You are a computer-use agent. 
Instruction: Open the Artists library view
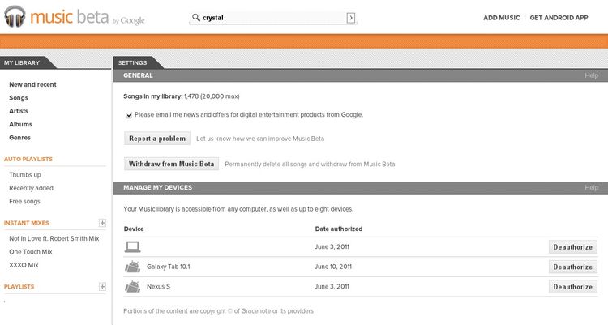point(19,111)
